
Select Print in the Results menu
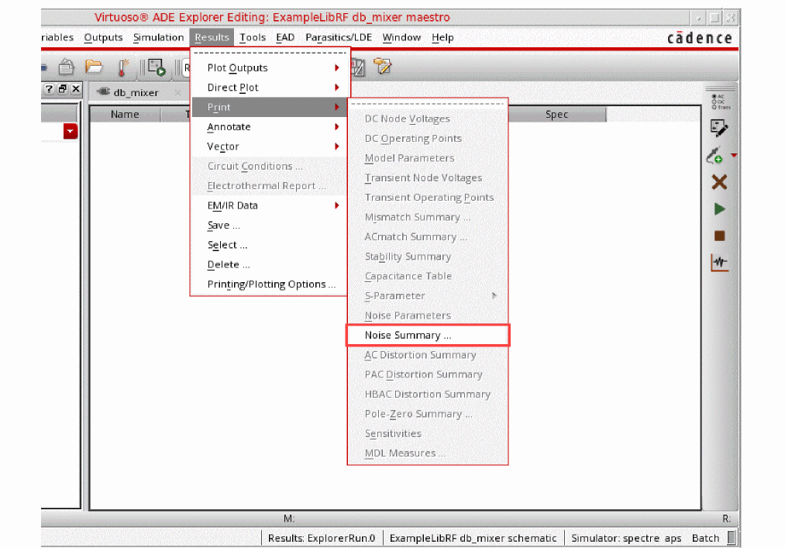point(270,107)
